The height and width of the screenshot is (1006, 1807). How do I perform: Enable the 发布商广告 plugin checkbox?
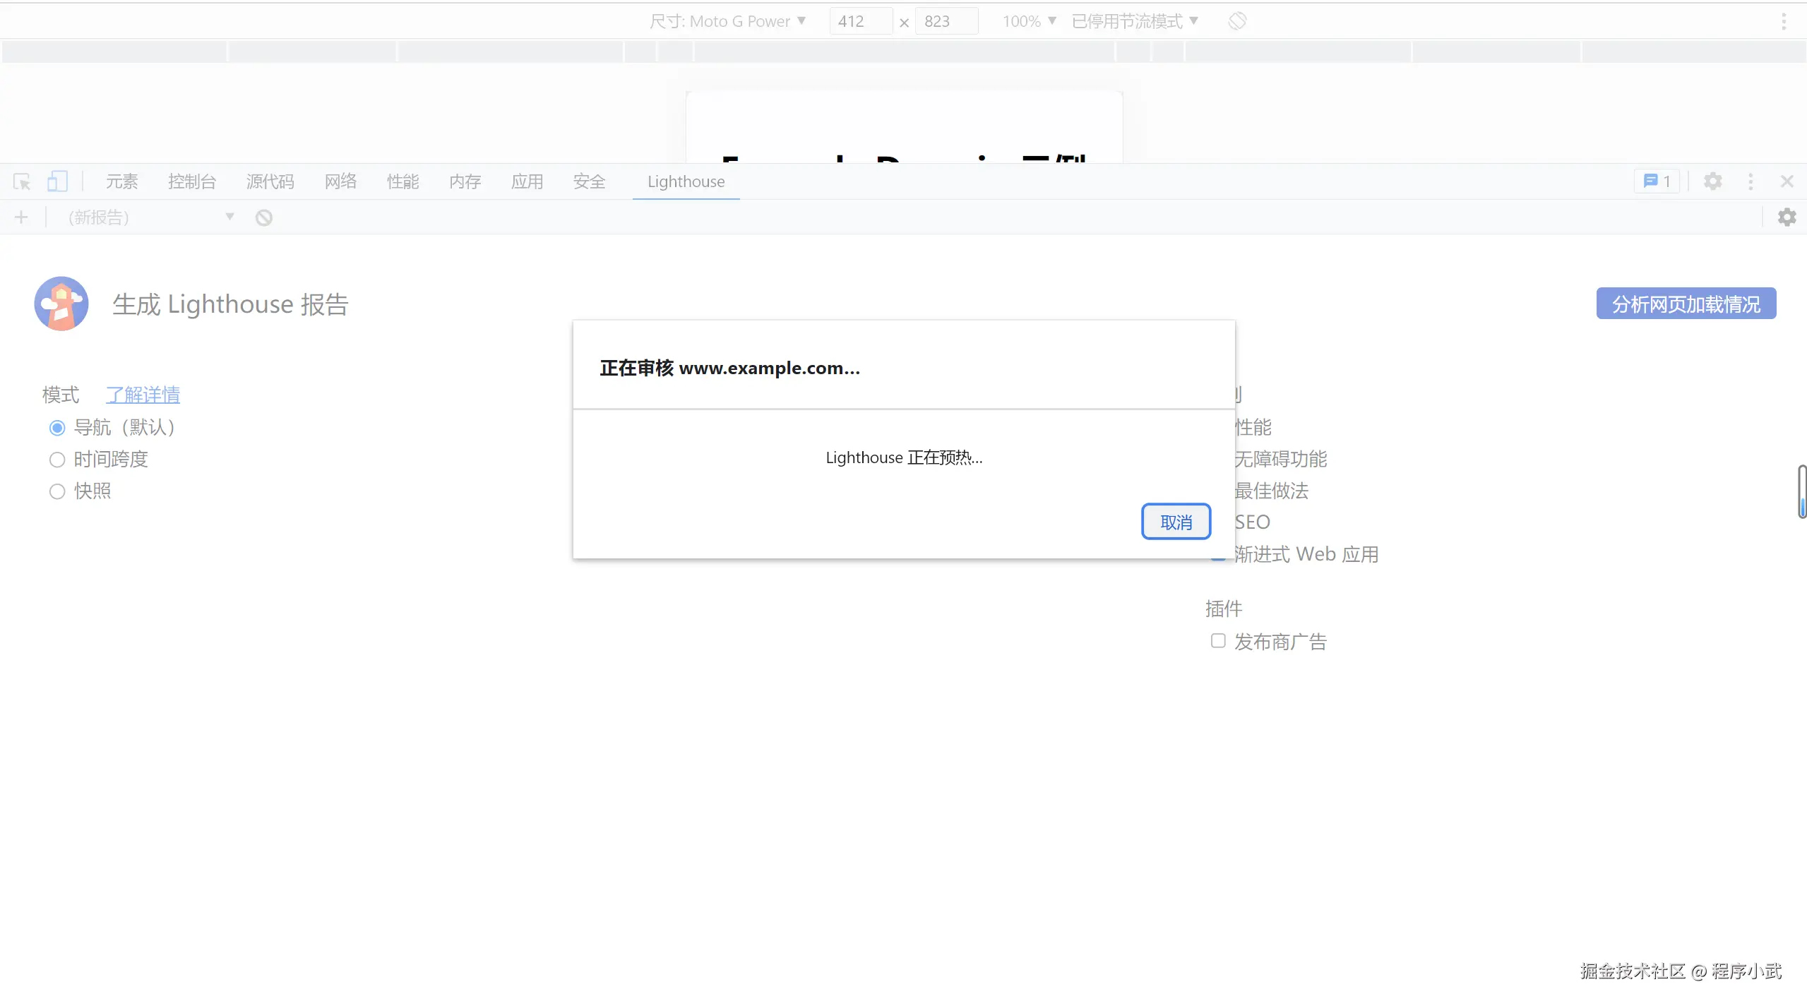[1218, 641]
